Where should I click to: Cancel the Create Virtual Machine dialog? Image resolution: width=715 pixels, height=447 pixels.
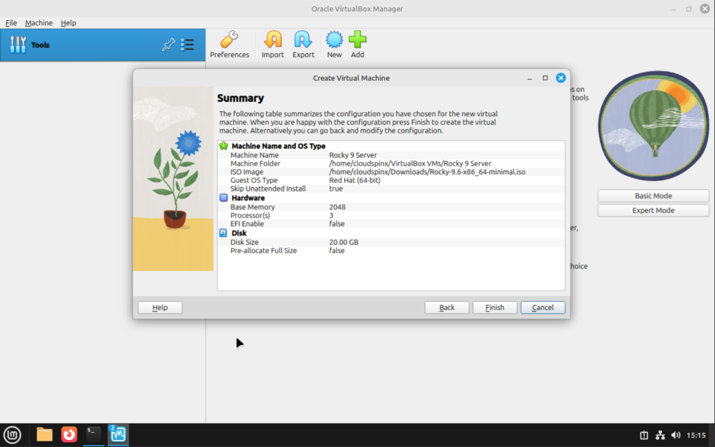point(543,307)
